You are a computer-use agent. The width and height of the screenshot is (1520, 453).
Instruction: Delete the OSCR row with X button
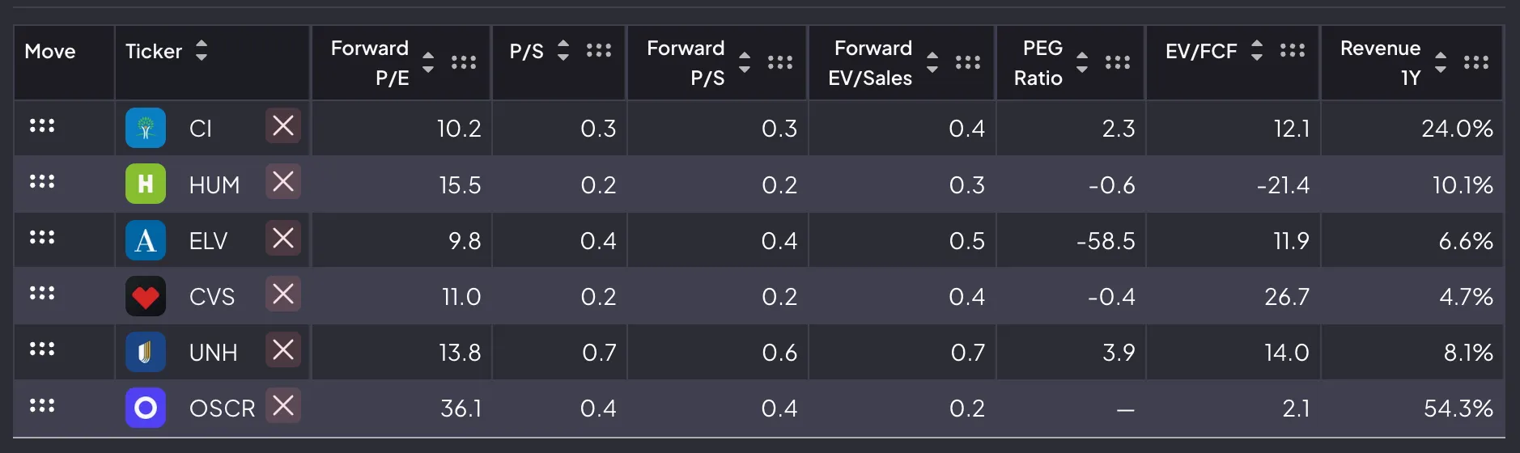(283, 406)
